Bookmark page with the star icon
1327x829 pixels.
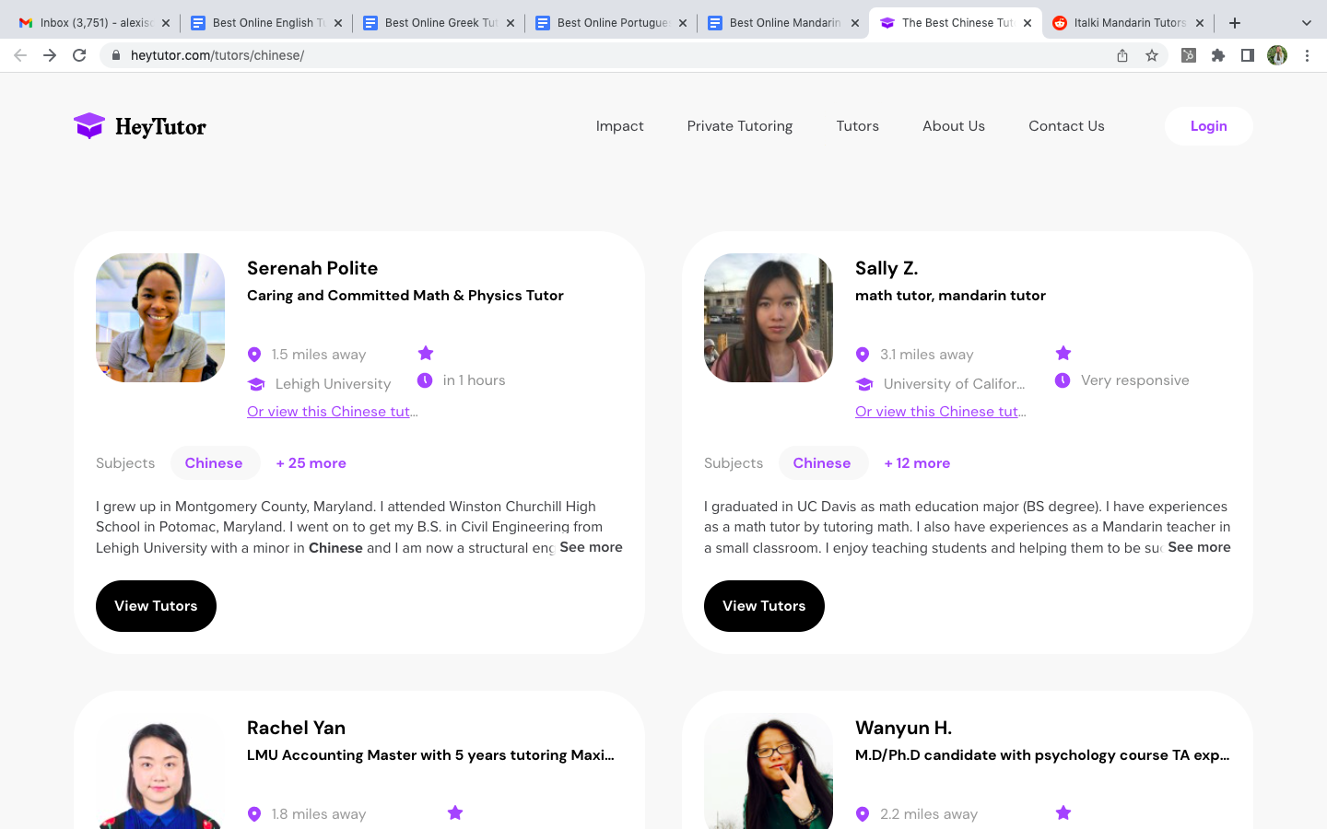pyautogui.click(x=1151, y=55)
